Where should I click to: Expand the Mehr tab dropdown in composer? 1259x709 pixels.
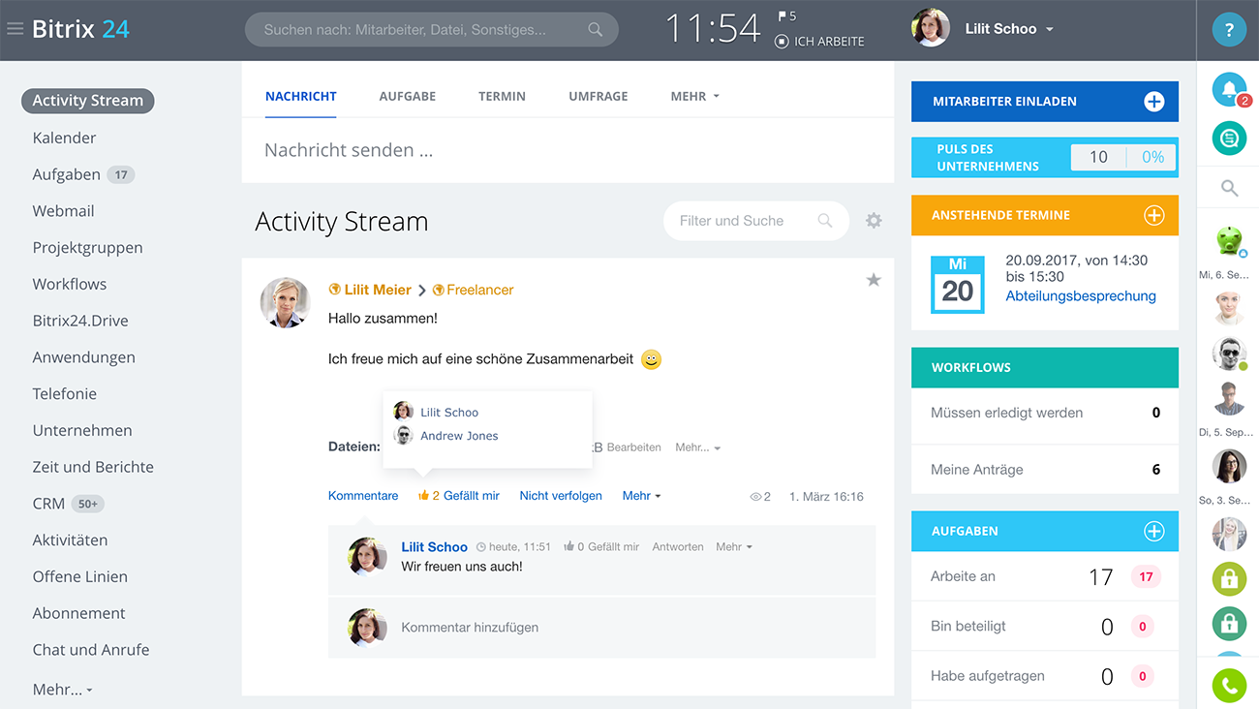tap(695, 96)
